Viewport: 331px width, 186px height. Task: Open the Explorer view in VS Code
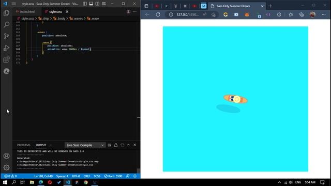[x=6, y=13]
